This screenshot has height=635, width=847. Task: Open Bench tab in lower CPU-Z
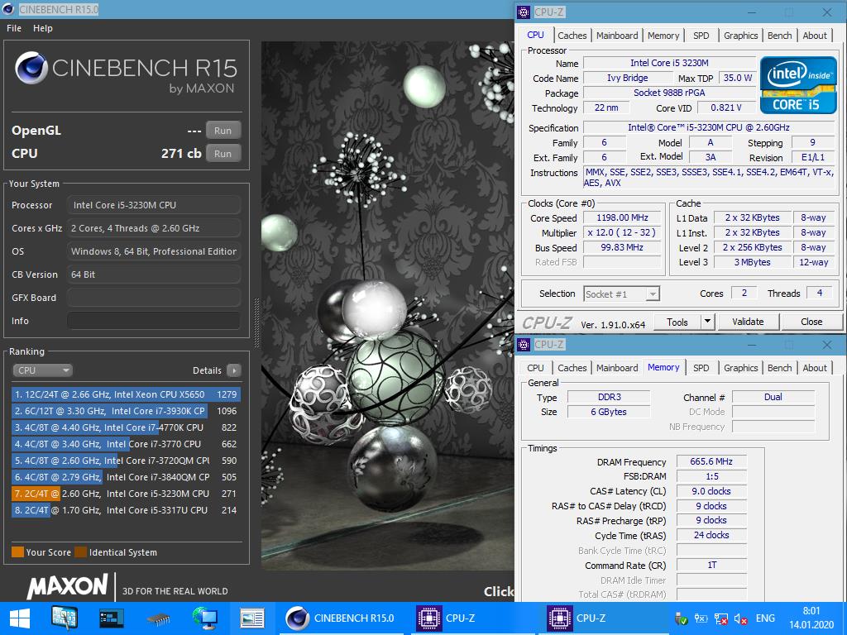(779, 368)
